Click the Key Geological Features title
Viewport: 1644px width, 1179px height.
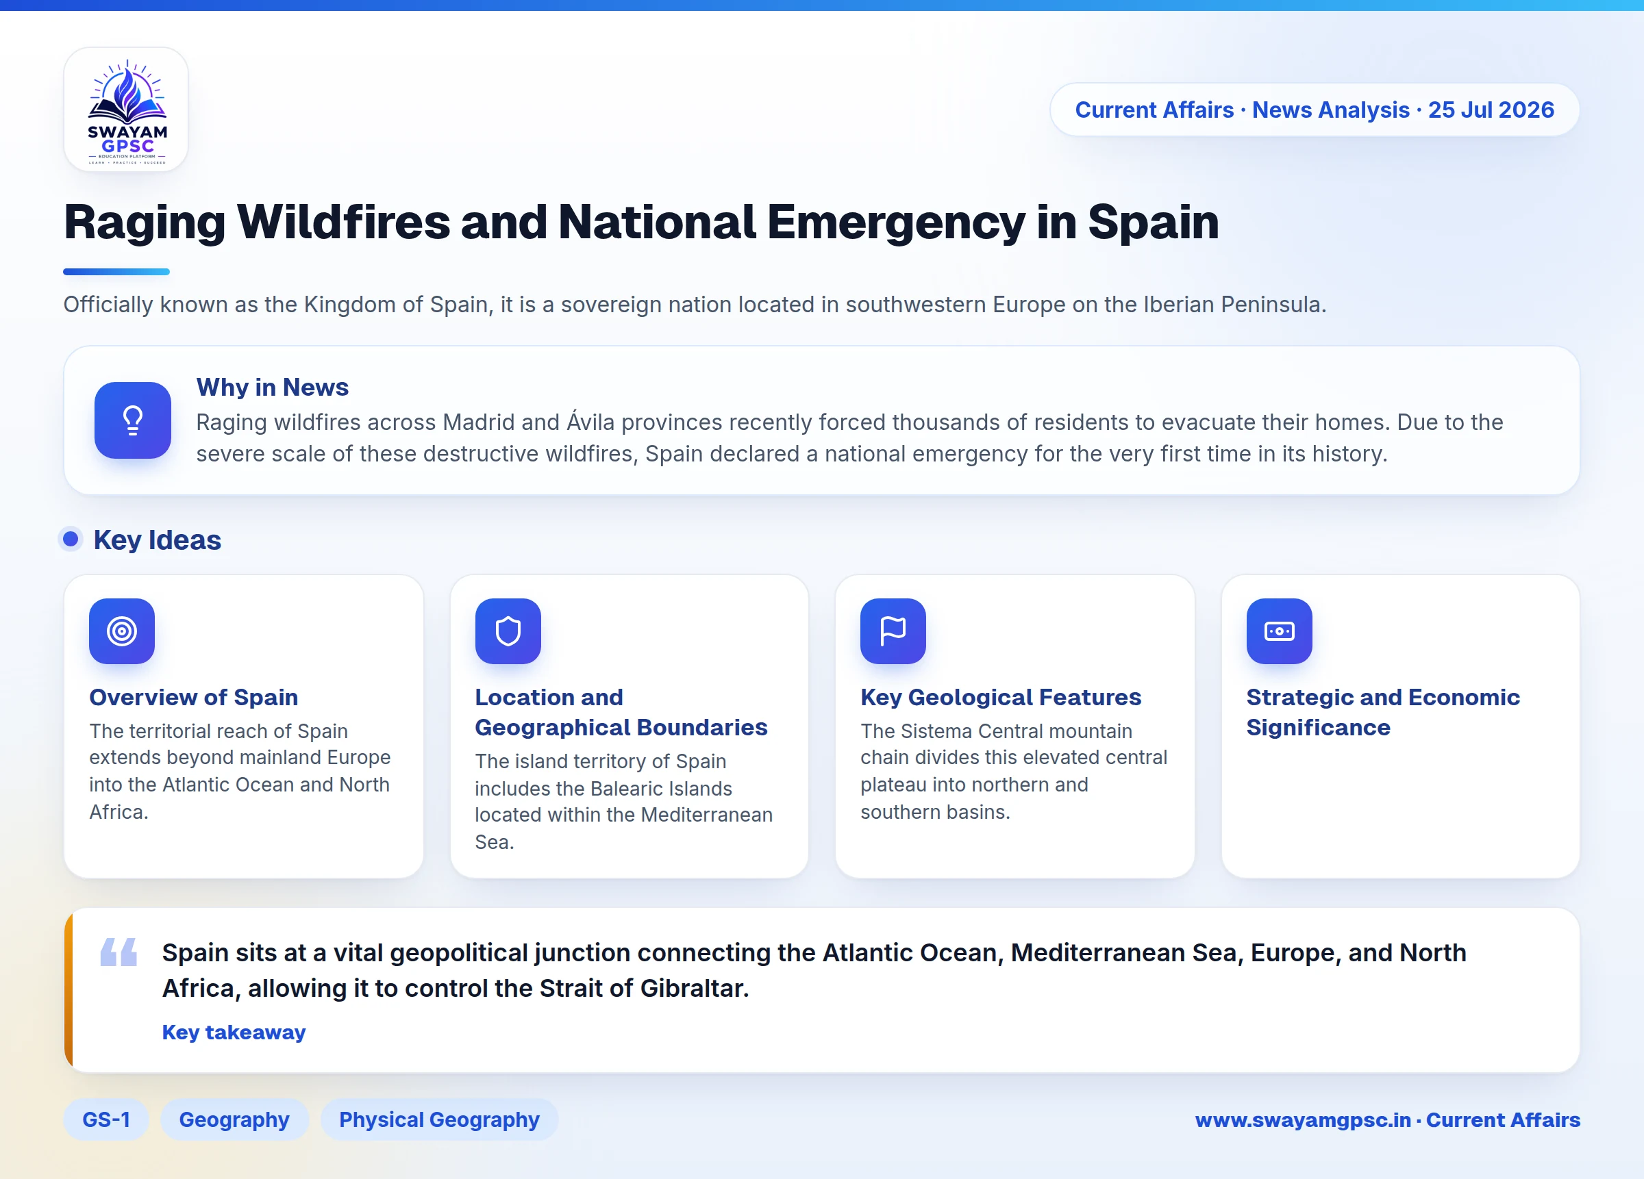(x=1000, y=697)
